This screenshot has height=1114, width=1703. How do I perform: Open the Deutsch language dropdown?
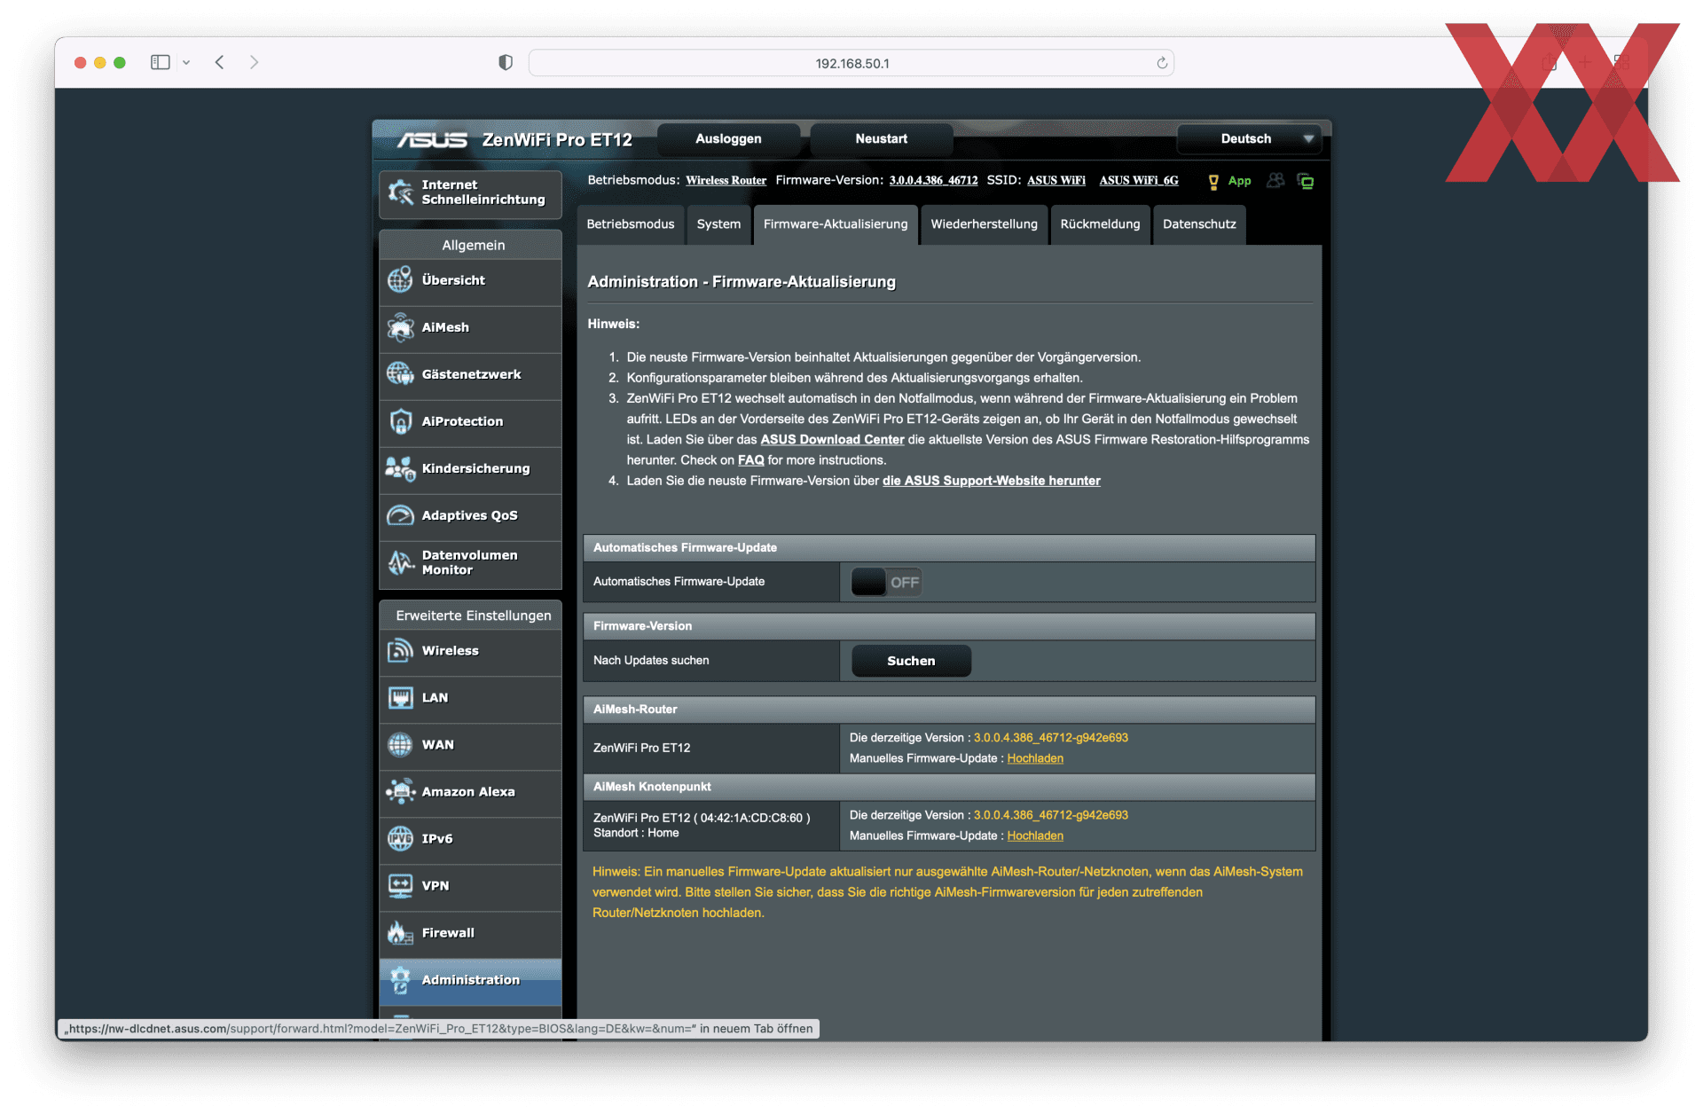point(1250,139)
